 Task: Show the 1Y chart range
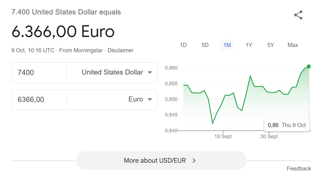tap(249, 45)
